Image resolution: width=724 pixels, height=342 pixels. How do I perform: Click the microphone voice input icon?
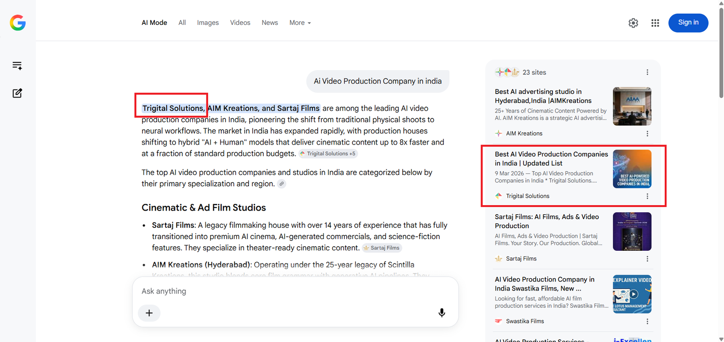click(442, 313)
